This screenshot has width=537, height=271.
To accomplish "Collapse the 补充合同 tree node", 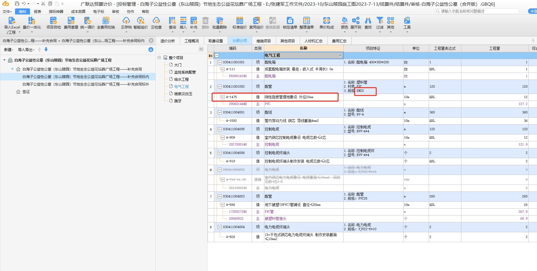I will point(12,69).
